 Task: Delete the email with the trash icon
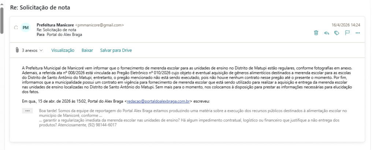[x=316, y=33]
